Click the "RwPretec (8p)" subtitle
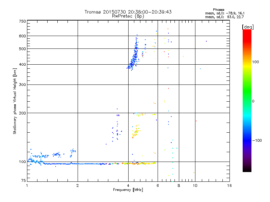Image resolution: width=270 pixels, height=202 pixels. [x=128, y=16]
